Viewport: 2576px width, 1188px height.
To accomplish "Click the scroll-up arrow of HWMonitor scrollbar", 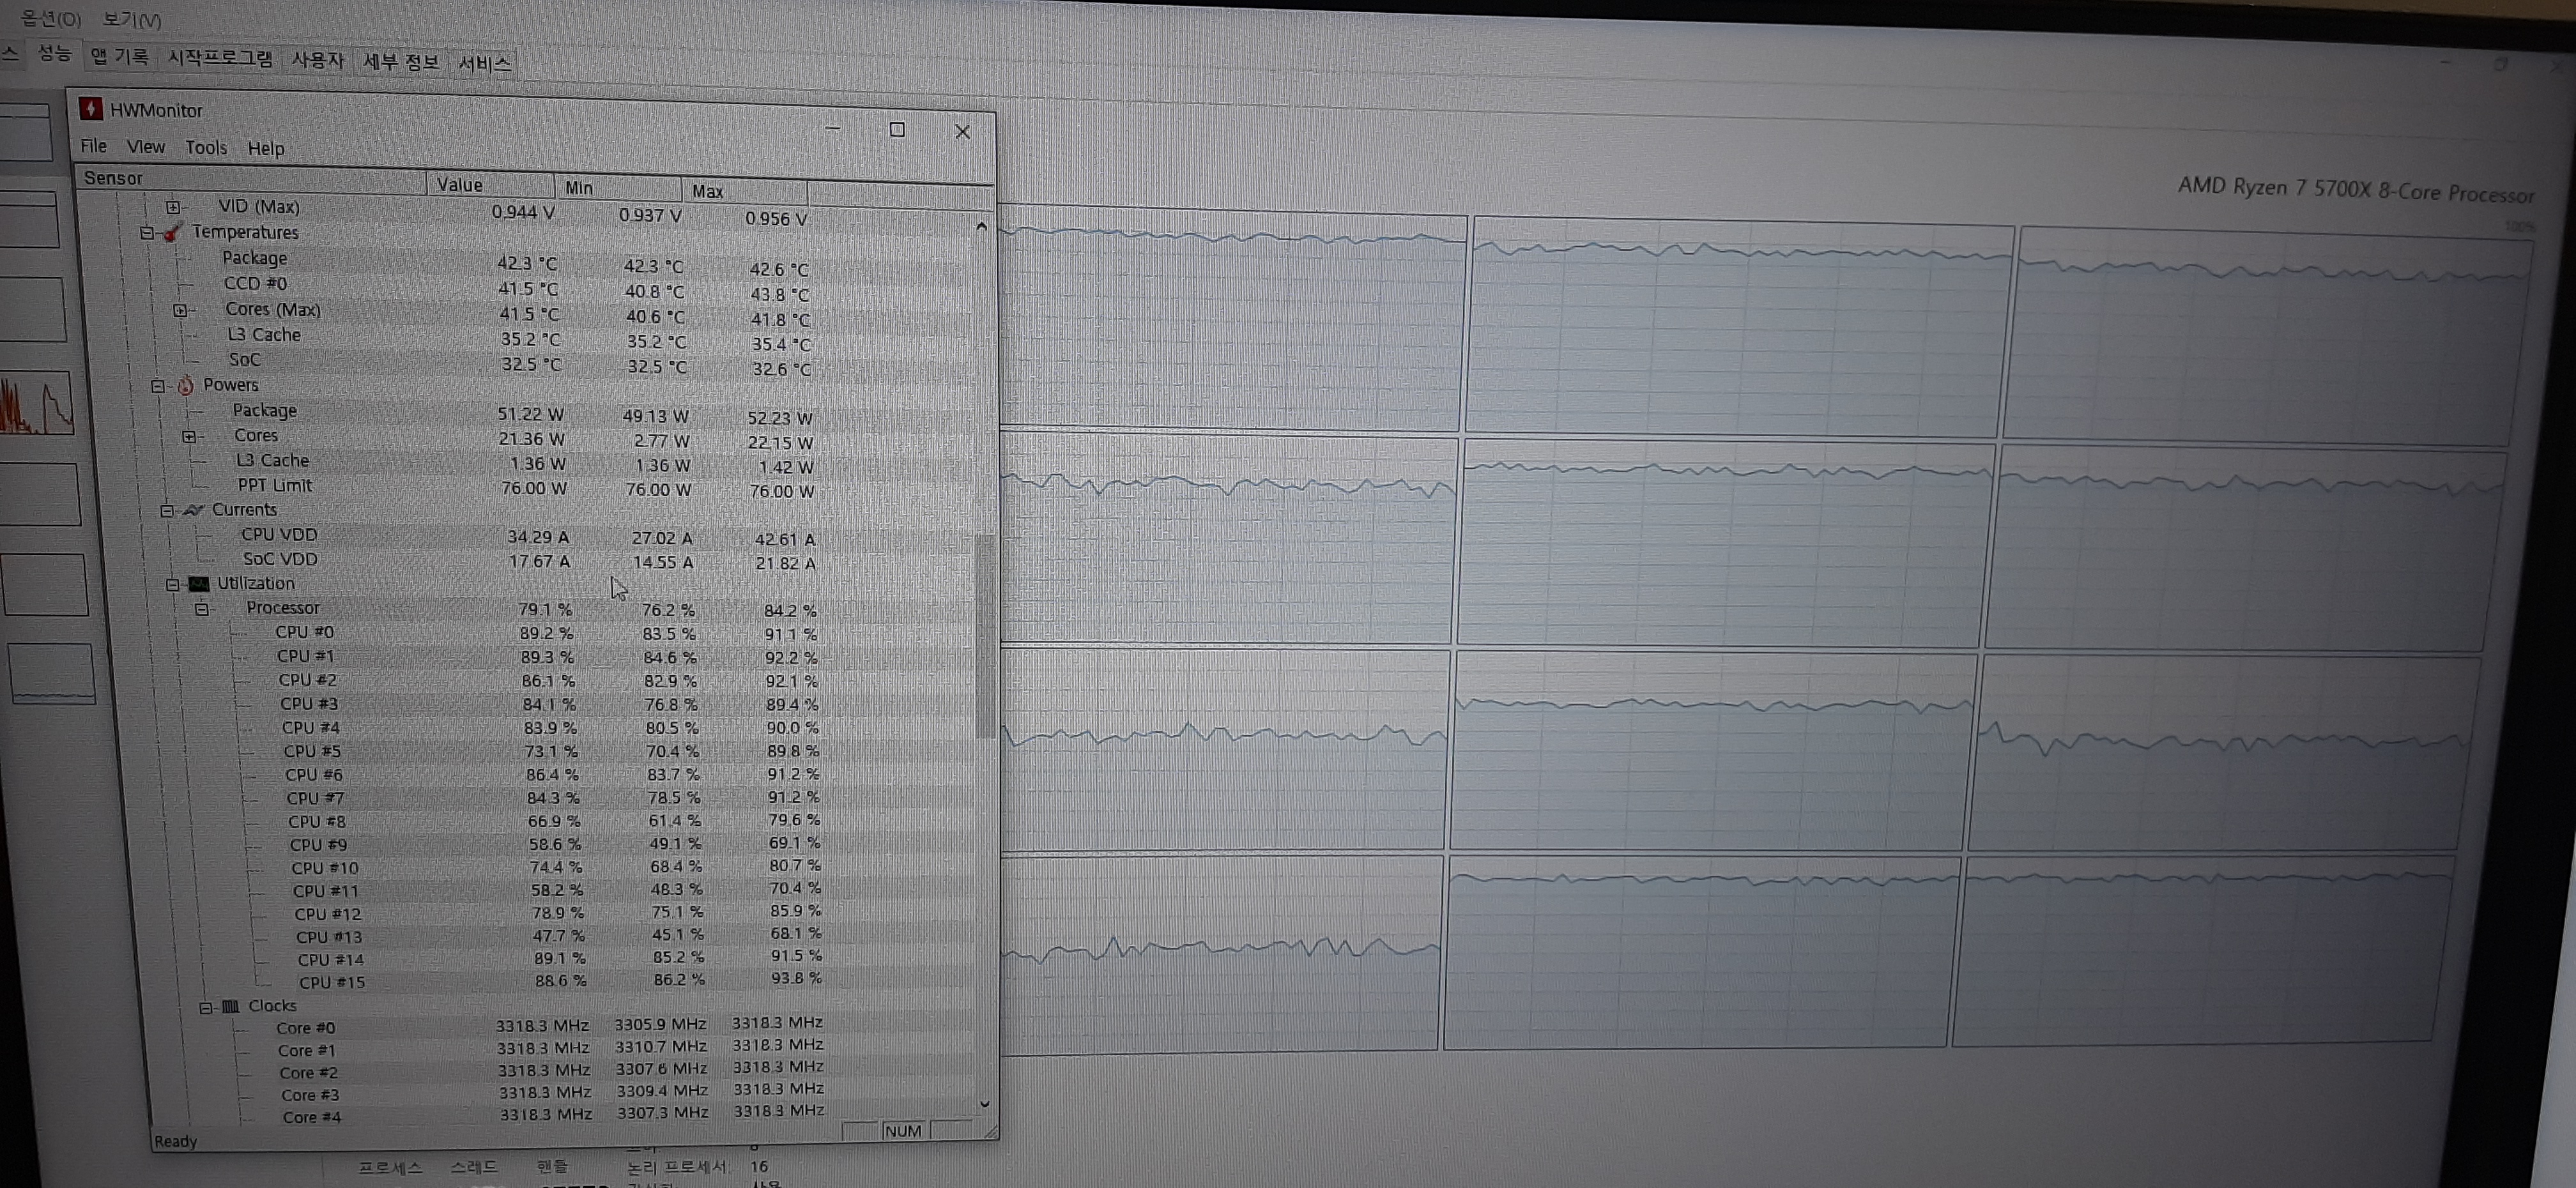I will [981, 227].
